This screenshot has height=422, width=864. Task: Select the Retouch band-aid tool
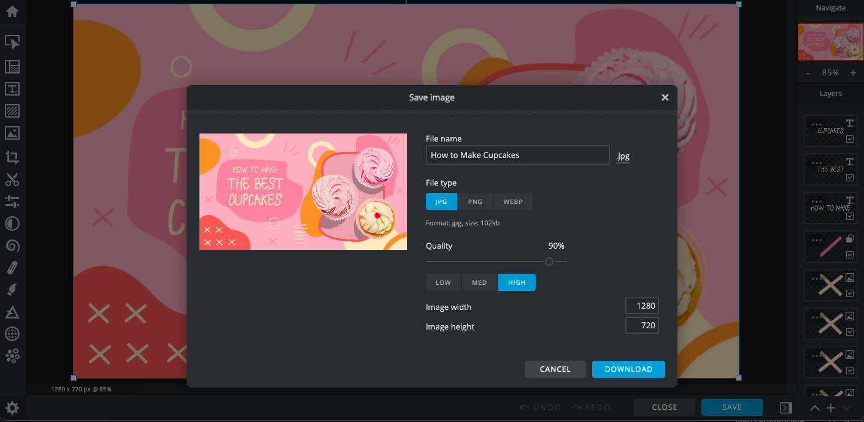click(x=12, y=268)
